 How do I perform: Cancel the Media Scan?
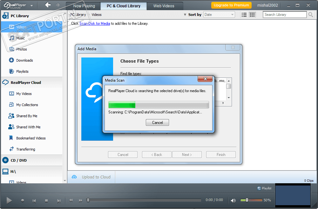coord(157,122)
